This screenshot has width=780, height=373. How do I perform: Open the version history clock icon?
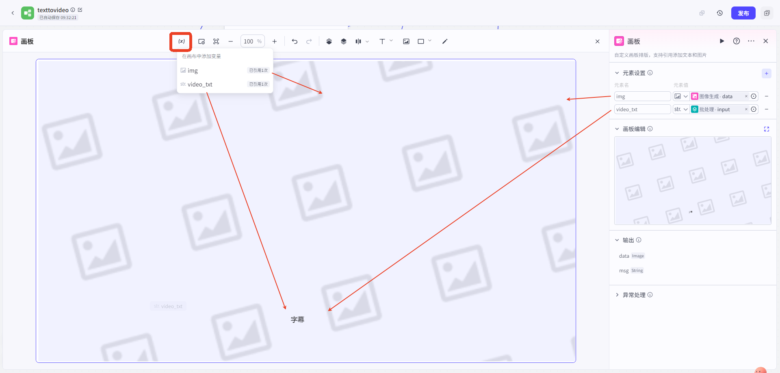point(719,13)
